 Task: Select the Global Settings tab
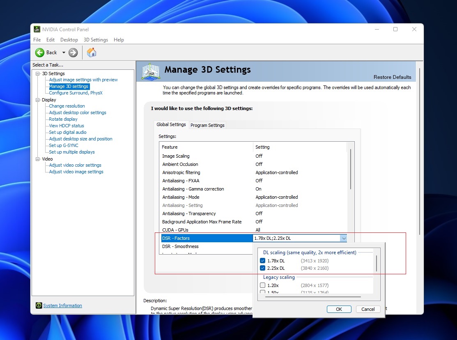click(171, 124)
